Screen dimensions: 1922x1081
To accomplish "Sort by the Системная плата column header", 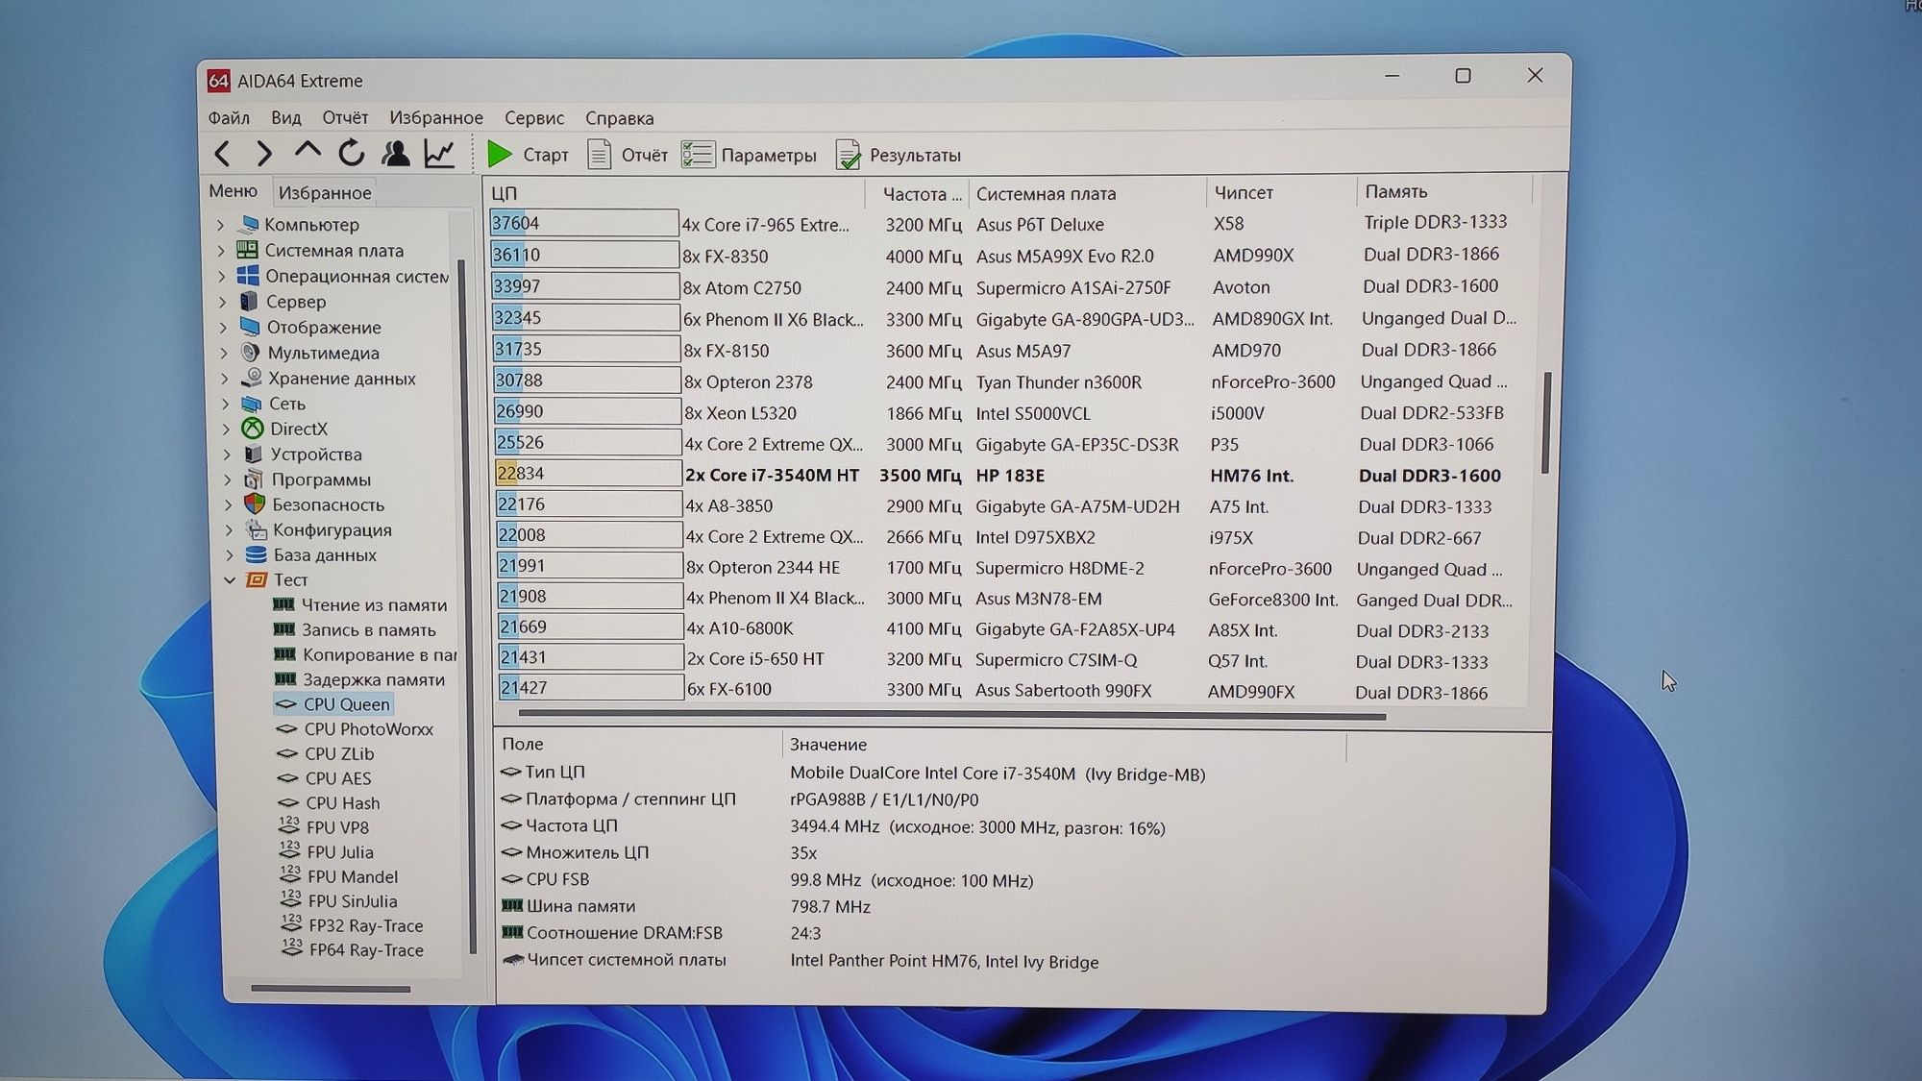I will pyautogui.click(x=1087, y=193).
